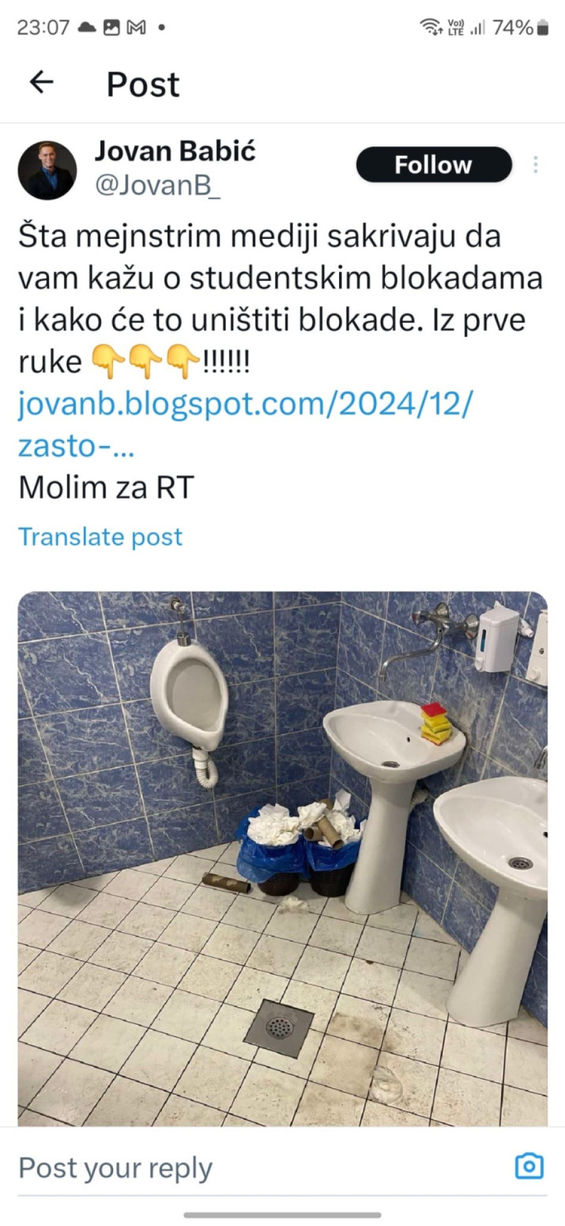Open the @JovanB_ handle

(x=158, y=185)
